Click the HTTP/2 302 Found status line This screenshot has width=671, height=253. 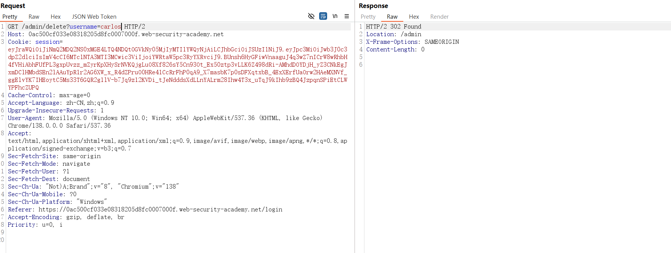(394, 27)
